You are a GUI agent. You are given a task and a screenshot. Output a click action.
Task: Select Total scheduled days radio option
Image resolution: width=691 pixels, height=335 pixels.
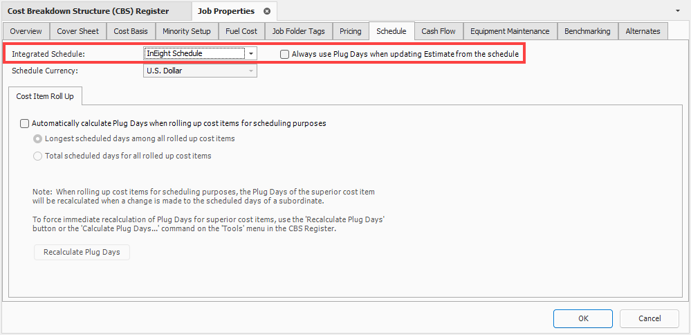(37, 156)
